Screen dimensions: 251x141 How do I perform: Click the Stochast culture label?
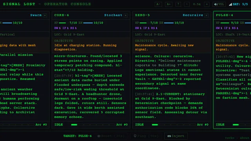pos(113,15)
